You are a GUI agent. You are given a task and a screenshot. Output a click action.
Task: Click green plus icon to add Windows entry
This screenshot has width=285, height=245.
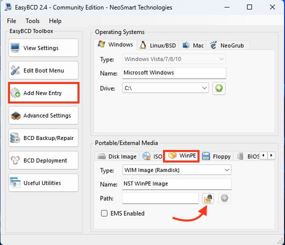[x=219, y=88]
